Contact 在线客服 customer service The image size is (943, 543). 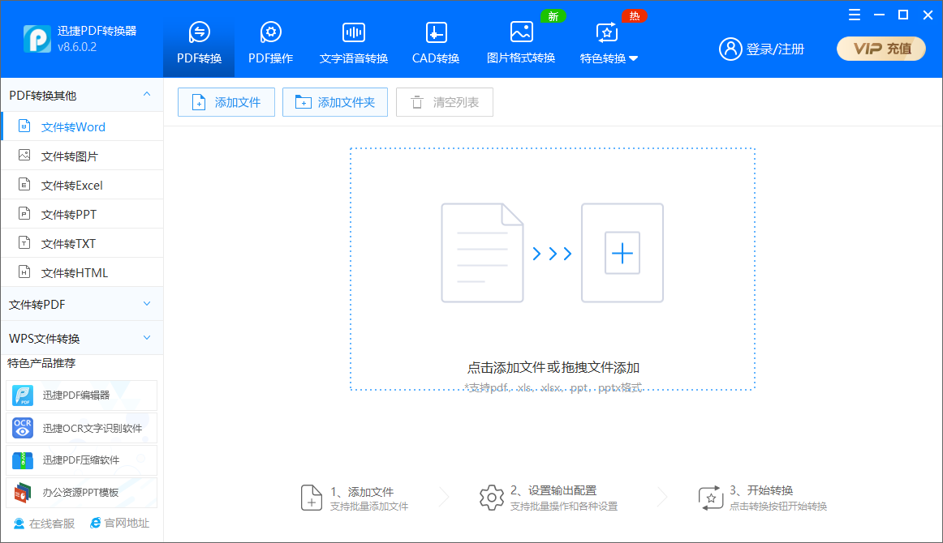point(40,523)
